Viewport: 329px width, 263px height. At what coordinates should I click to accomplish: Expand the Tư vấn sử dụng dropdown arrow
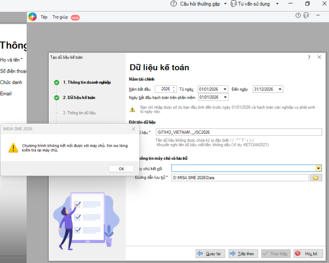point(277,4)
